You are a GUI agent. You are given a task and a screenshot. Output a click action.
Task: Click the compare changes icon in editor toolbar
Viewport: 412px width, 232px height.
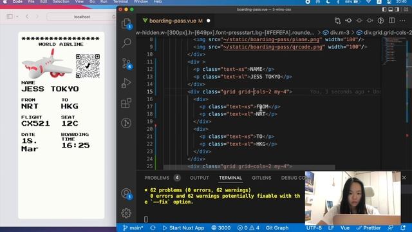(337, 21)
